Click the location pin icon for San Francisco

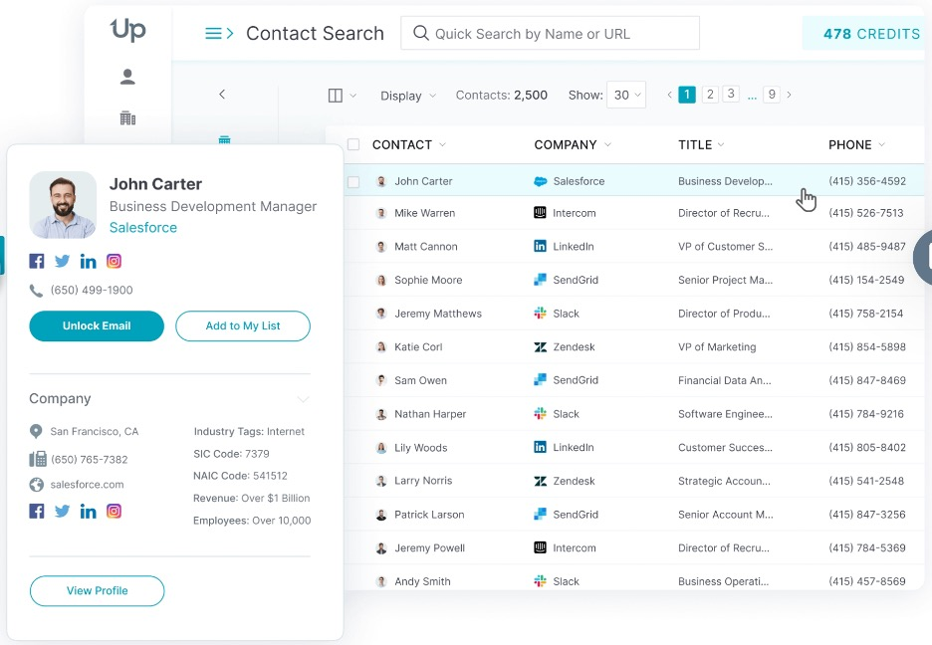coord(36,431)
